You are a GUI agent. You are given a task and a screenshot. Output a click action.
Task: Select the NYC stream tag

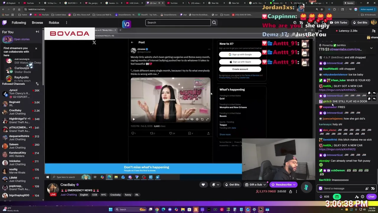pos(104,195)
